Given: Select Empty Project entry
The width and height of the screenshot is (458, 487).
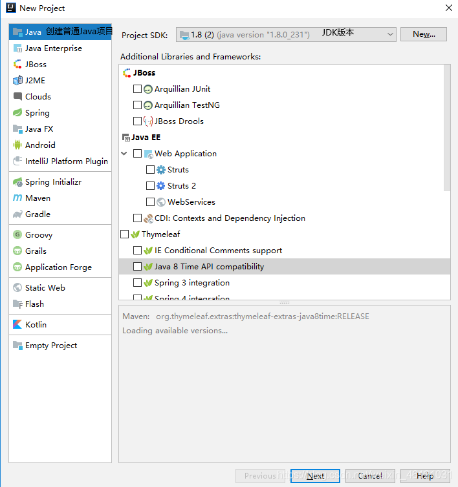Looking at the screenshot, I should click(x=60, y=346).
